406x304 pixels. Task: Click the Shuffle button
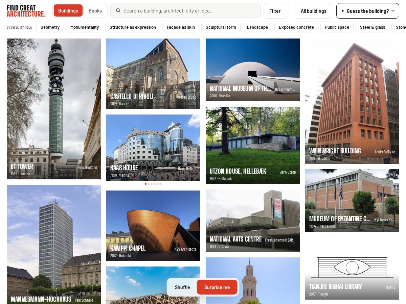(x=182, y=287)
